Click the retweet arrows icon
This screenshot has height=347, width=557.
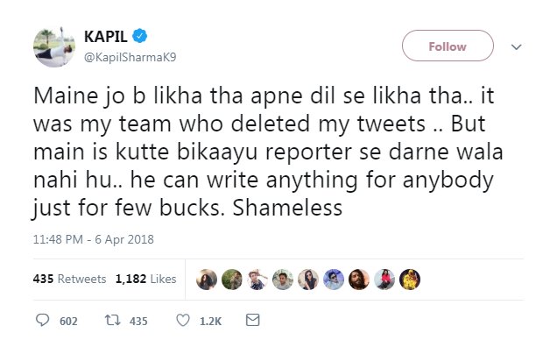113,321
